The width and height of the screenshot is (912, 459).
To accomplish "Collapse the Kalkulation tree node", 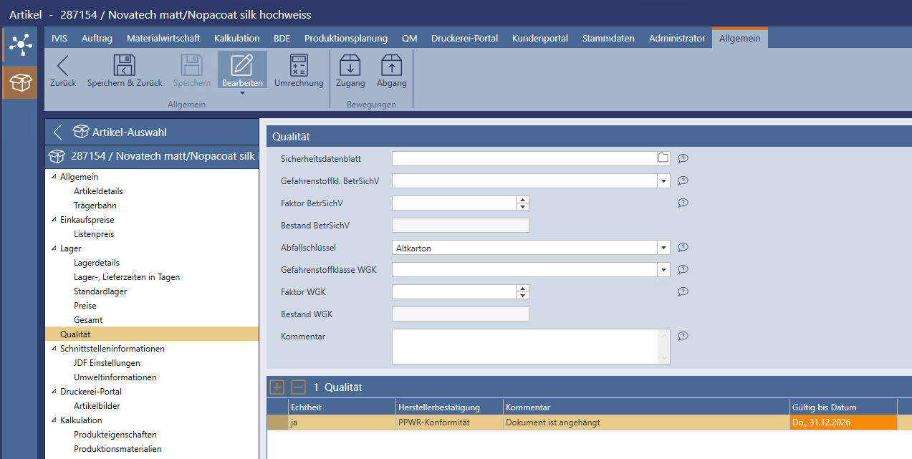I will point(54,420).
